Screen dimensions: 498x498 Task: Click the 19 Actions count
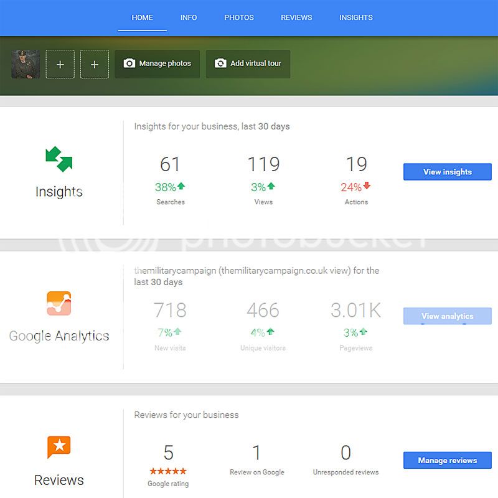(x=356, y=164)
